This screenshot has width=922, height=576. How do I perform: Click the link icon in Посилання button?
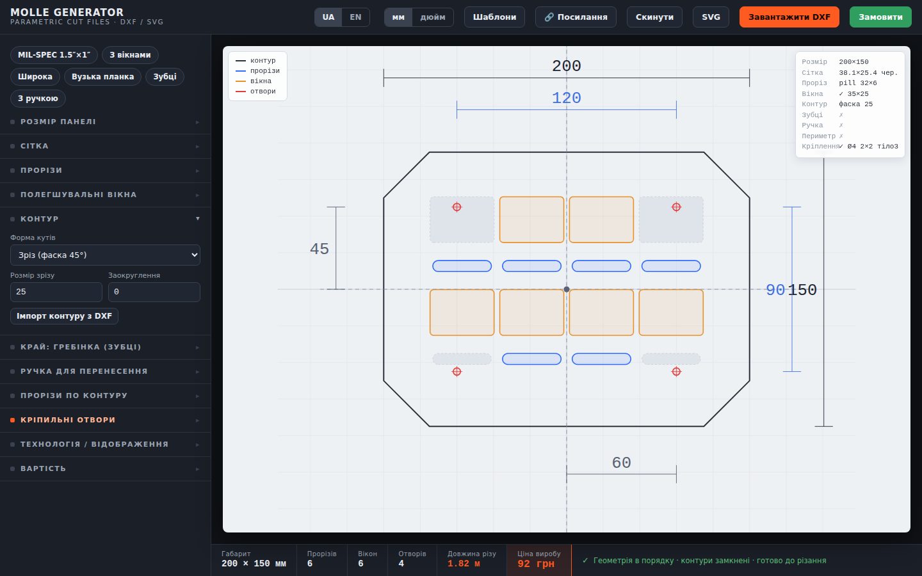point(549,17)
